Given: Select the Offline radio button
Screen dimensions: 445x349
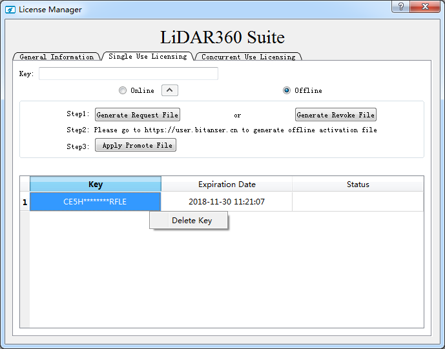Looking at the screenshot, I should [x=287, y=90].
